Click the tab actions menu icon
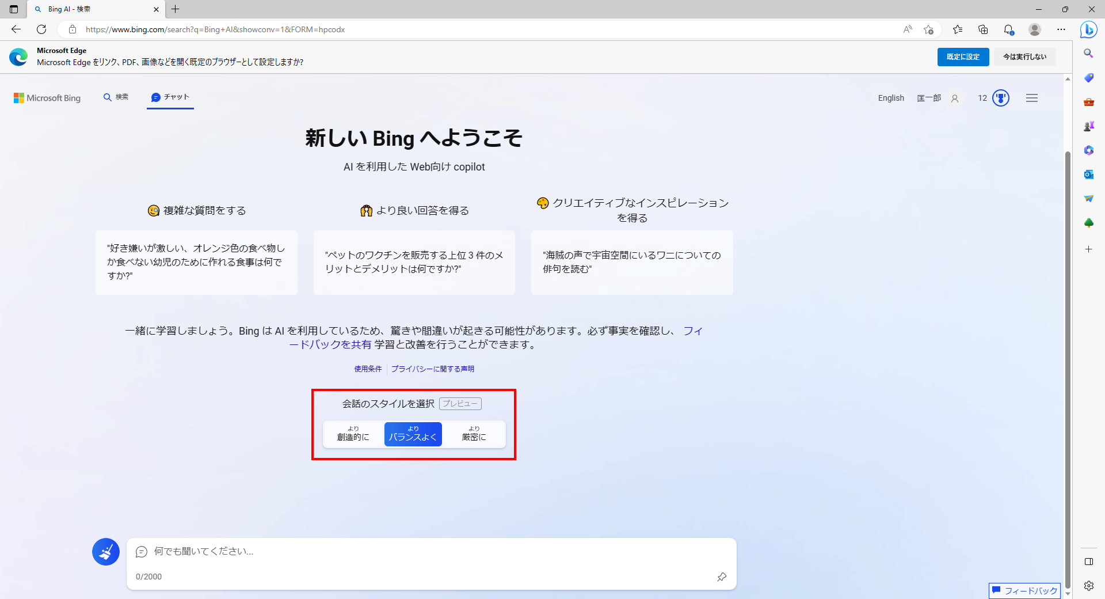Viewport: 1105px width, 599px height. 14,9
